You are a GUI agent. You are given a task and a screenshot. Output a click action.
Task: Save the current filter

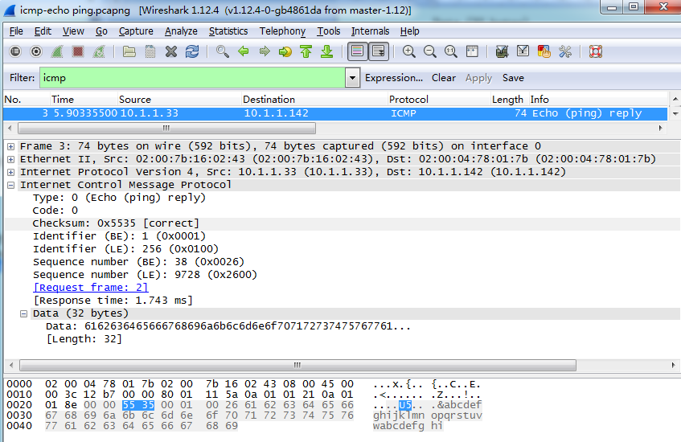(513, 78)
